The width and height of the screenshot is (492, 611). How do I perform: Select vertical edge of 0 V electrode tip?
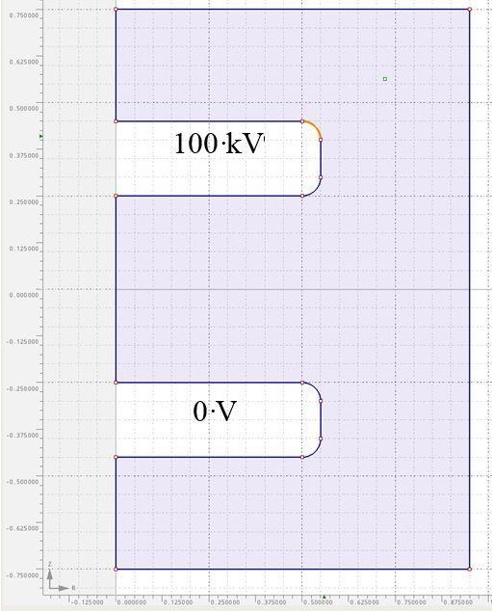[321, 419]
